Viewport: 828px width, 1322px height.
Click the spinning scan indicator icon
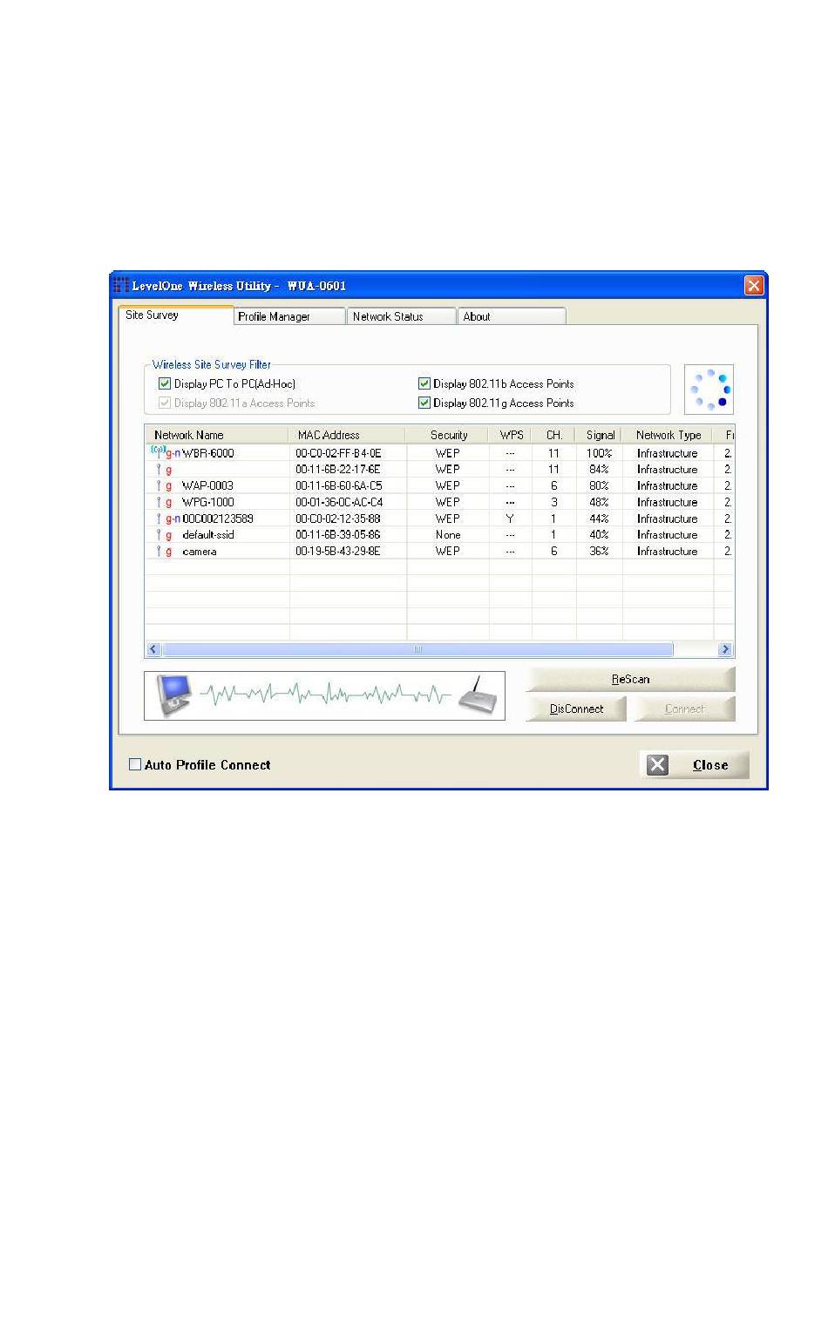[x=709, y=390]
